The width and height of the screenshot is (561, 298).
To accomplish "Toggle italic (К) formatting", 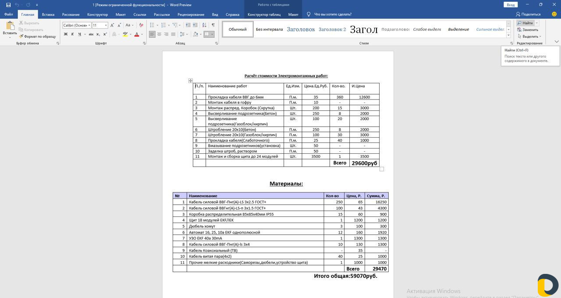I will (72, 34).
